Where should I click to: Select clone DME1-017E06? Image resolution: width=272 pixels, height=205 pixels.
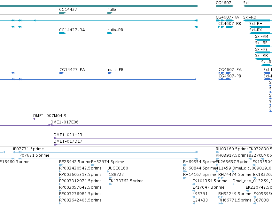[65, 122]
